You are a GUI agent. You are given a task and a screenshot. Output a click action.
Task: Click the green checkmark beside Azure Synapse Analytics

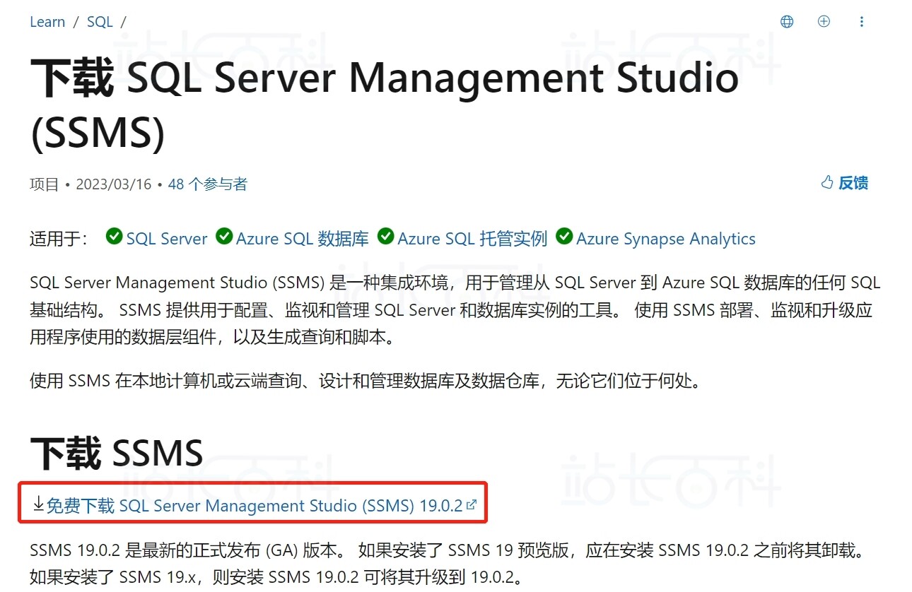point(564,236)
